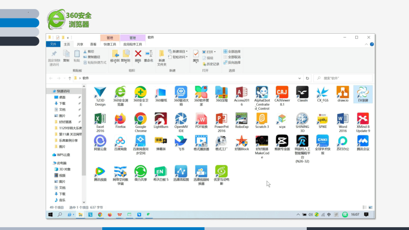This screenshot has width=409, height=230.
Task: Select the 飞书 icon
Action: tap(181, 143)
